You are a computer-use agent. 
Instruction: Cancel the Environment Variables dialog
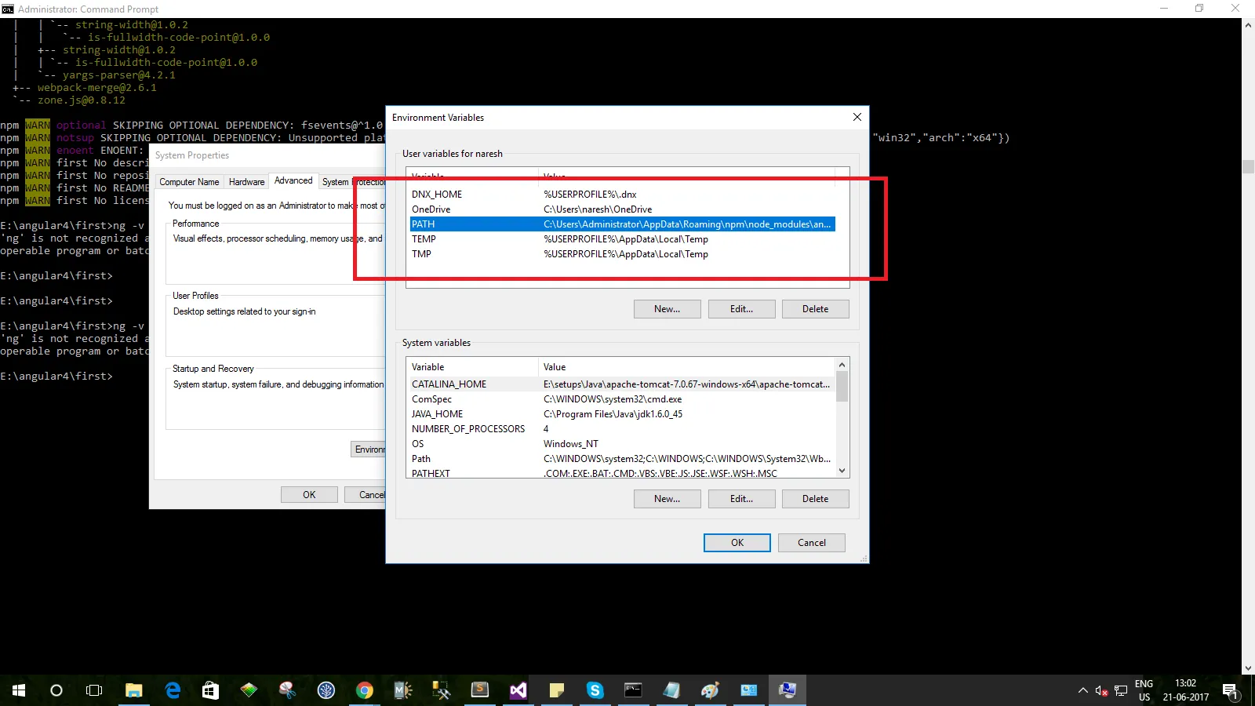tap(811, 543)
